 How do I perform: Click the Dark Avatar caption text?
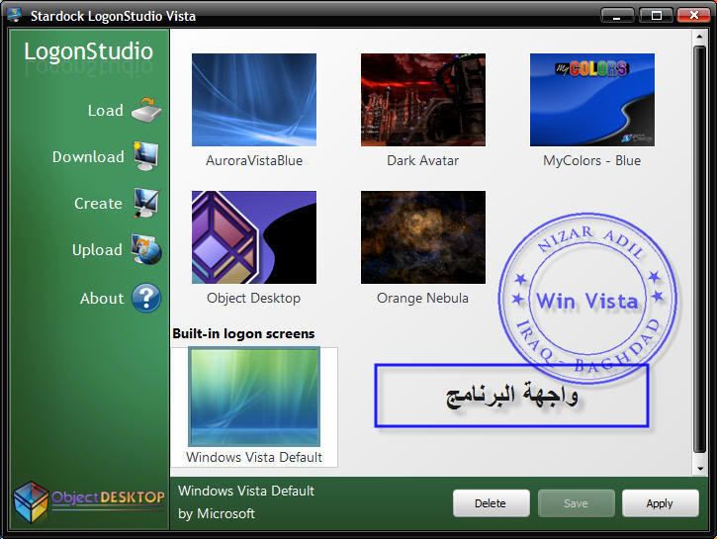point(422,160)
